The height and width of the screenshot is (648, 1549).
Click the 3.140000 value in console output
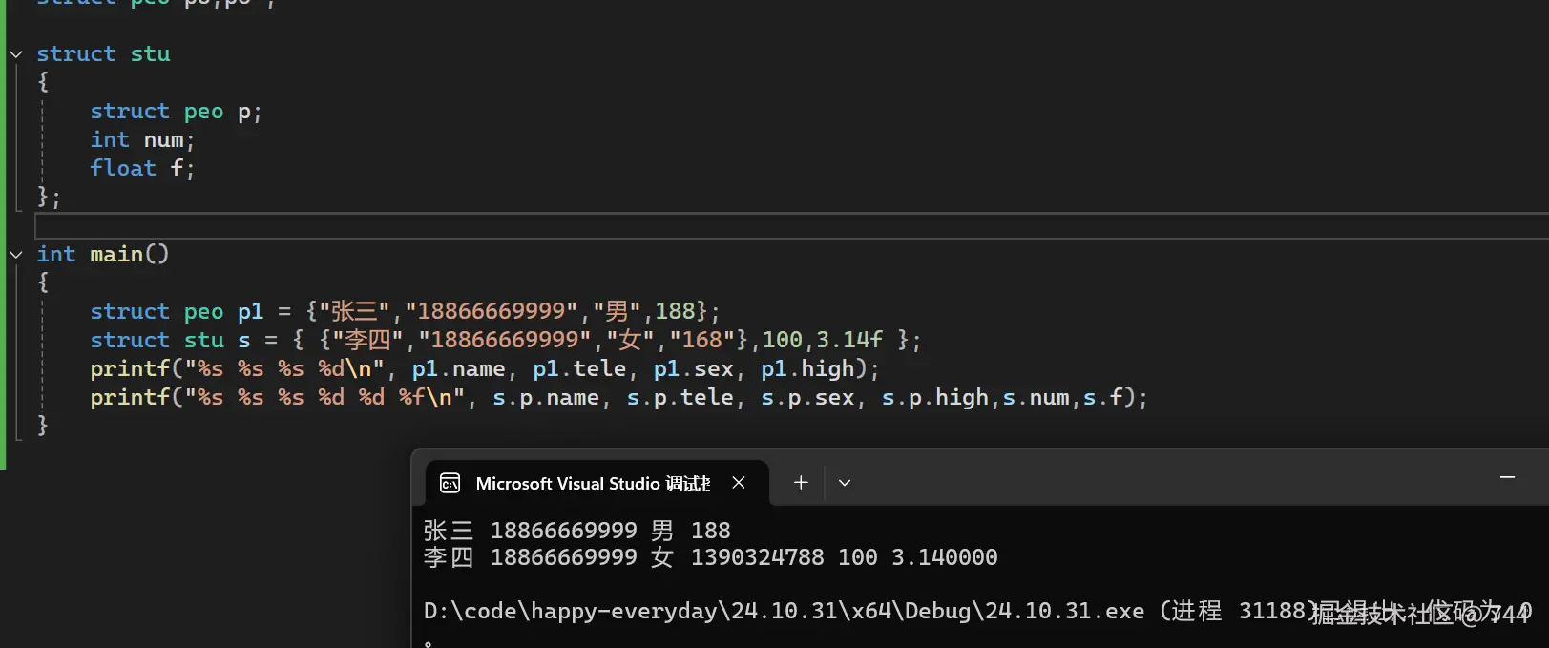click(945, 557)
